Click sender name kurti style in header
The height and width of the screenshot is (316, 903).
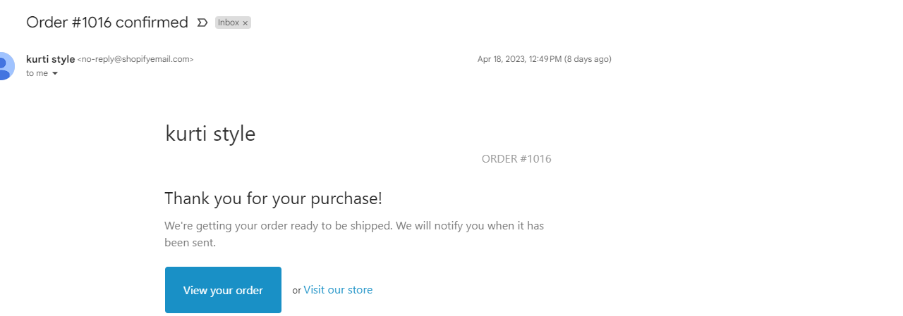click(x=50, y=59)
